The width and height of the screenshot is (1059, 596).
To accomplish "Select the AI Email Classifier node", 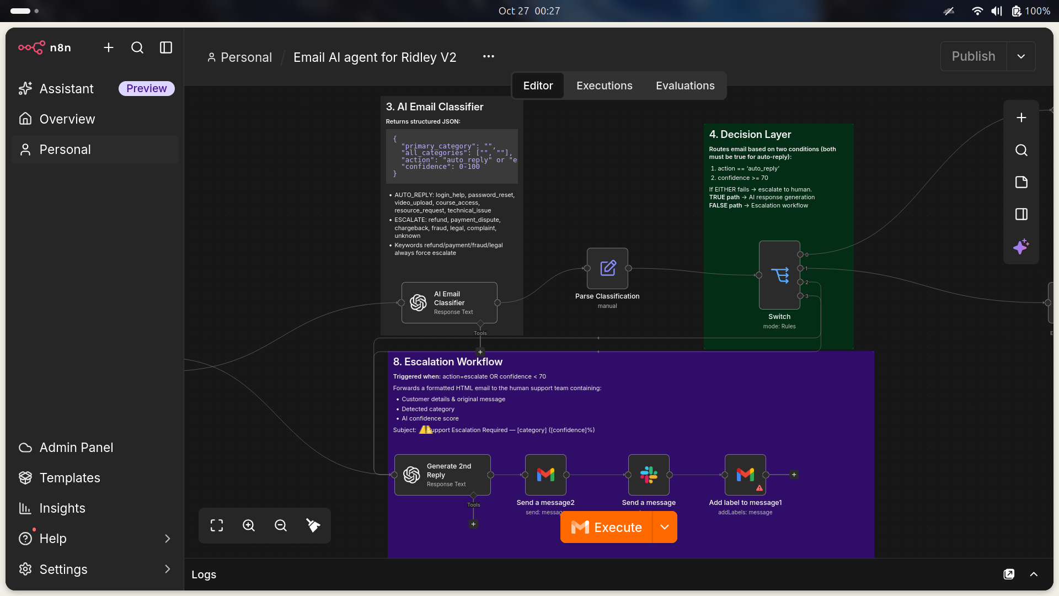I will [x=450, y=302].
